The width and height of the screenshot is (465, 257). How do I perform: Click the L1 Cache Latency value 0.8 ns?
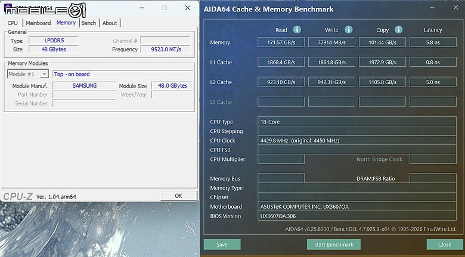point(433,62)
